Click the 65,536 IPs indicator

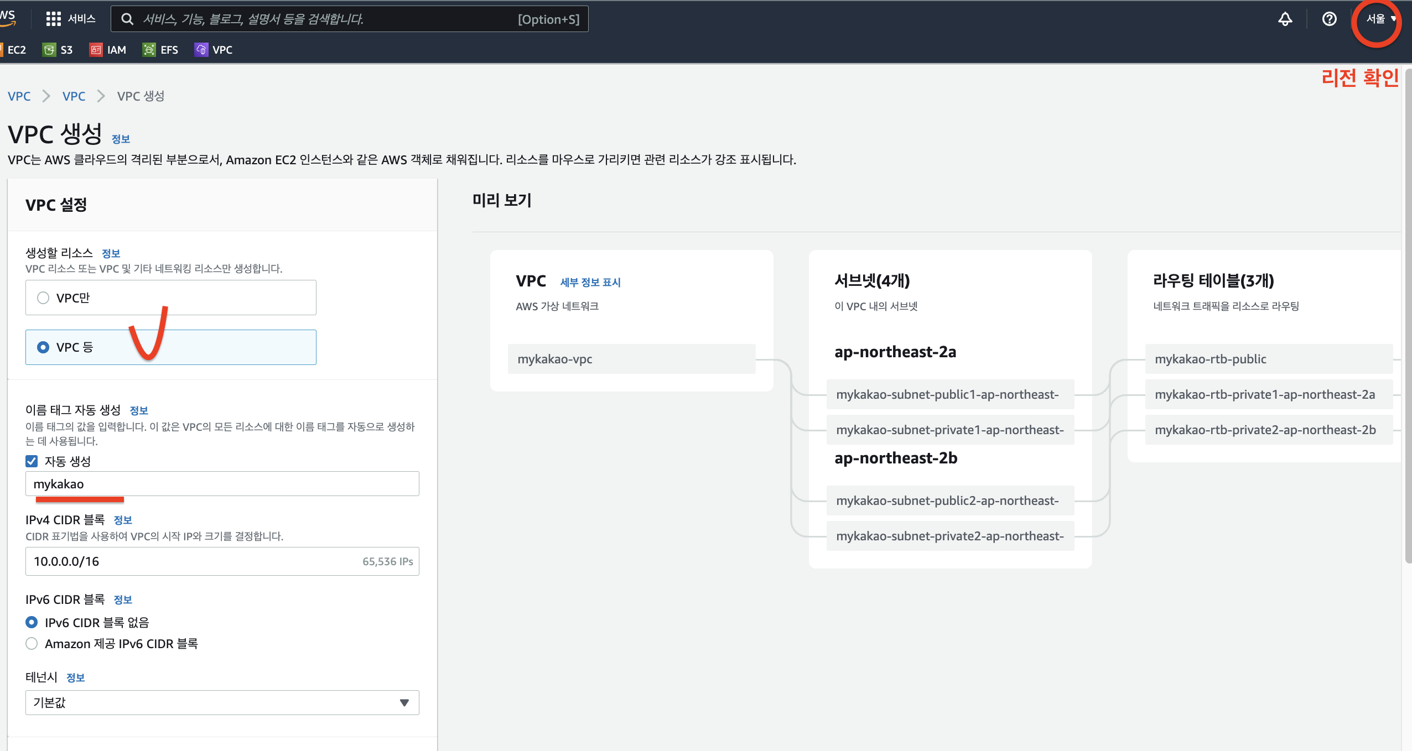(x=388, y=561)
